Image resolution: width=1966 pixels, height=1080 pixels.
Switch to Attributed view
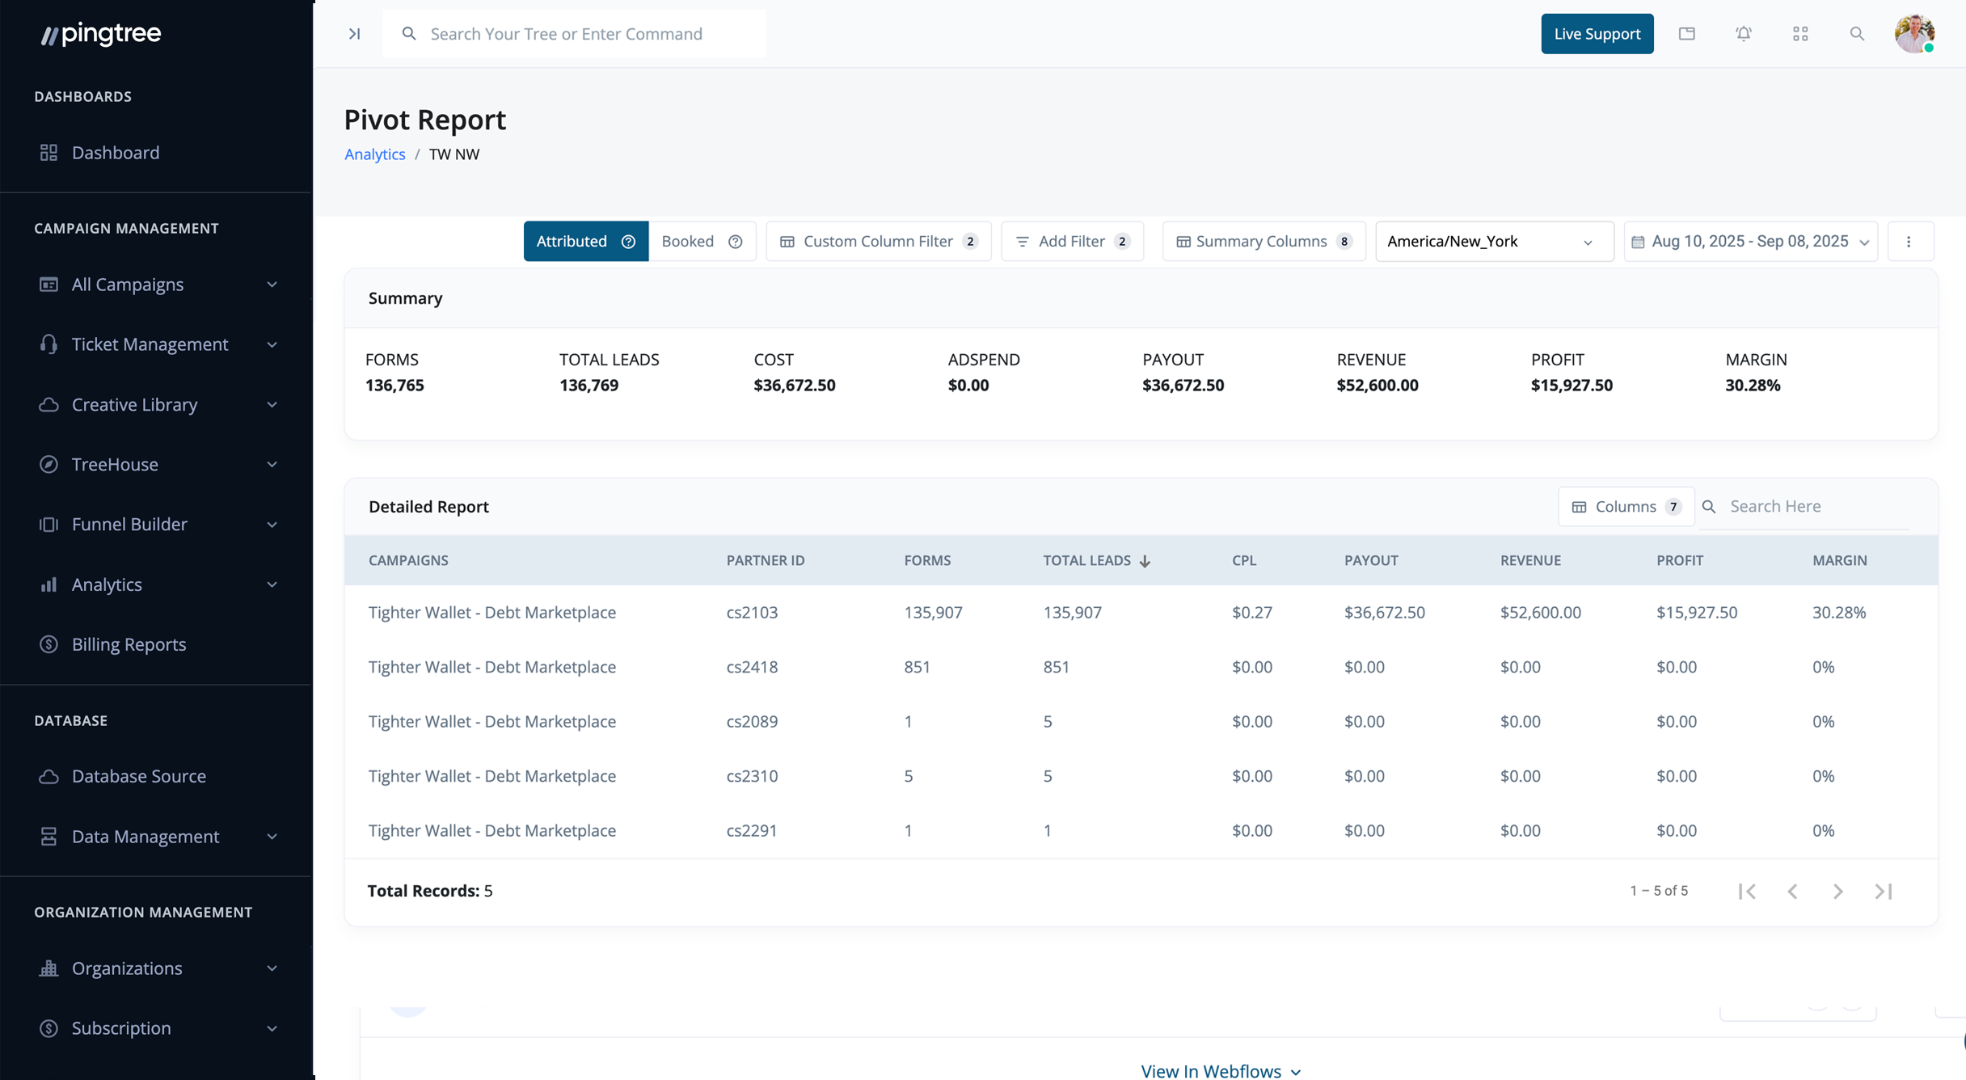(572, 242)
